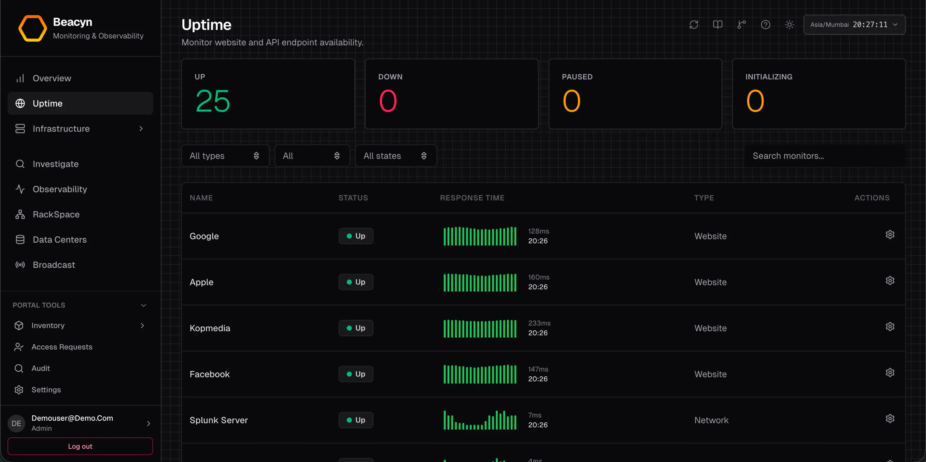Click the UP 25 summary card
This screenshot has width=926, height=462.
pos(268,94)
